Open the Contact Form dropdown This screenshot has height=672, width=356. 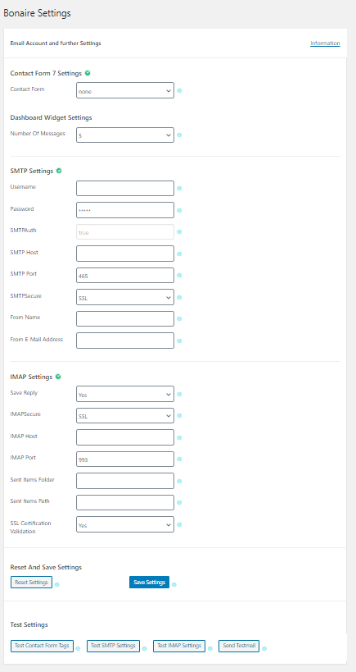click(125, 90)
